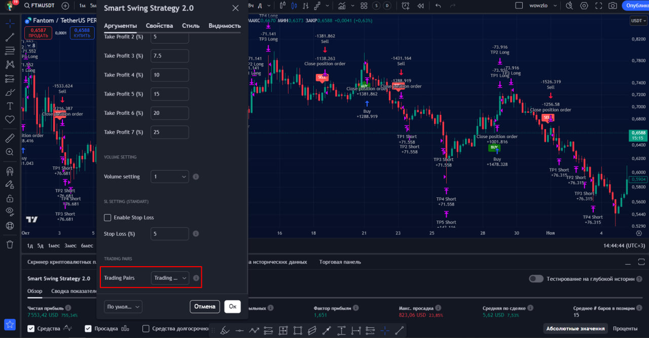Toggle the Средства checkbox

pos(31,329)
